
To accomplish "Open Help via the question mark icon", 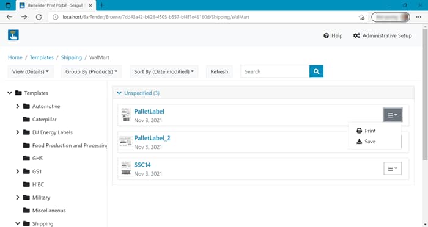I will [x=326, y=36].
